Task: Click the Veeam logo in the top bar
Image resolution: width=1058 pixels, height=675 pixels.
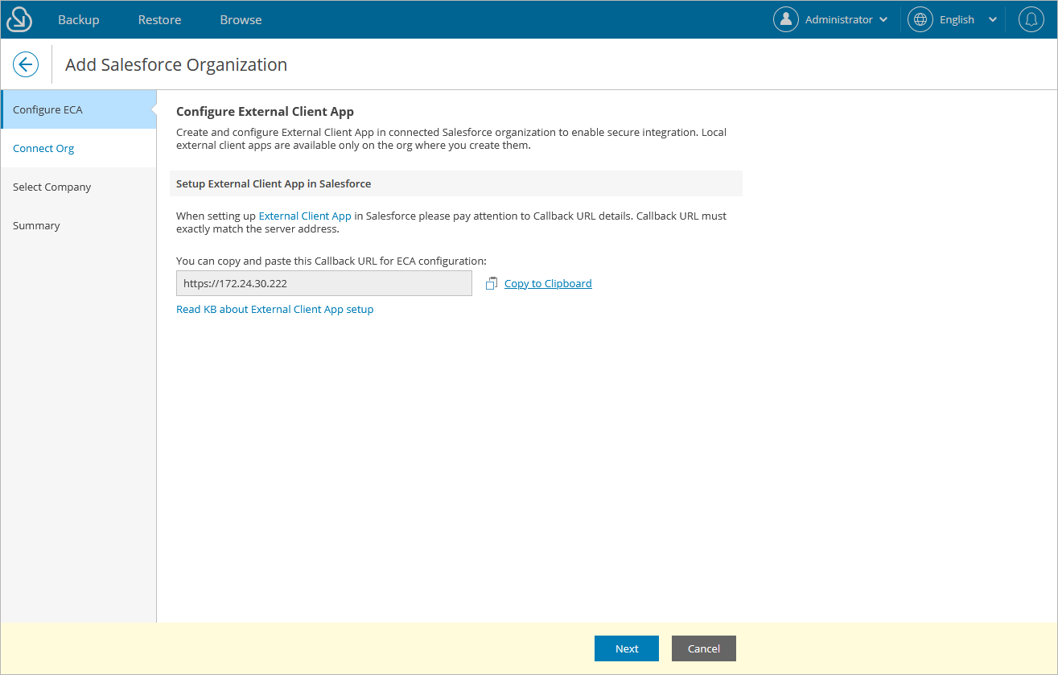Action: [x=18, y=19]
